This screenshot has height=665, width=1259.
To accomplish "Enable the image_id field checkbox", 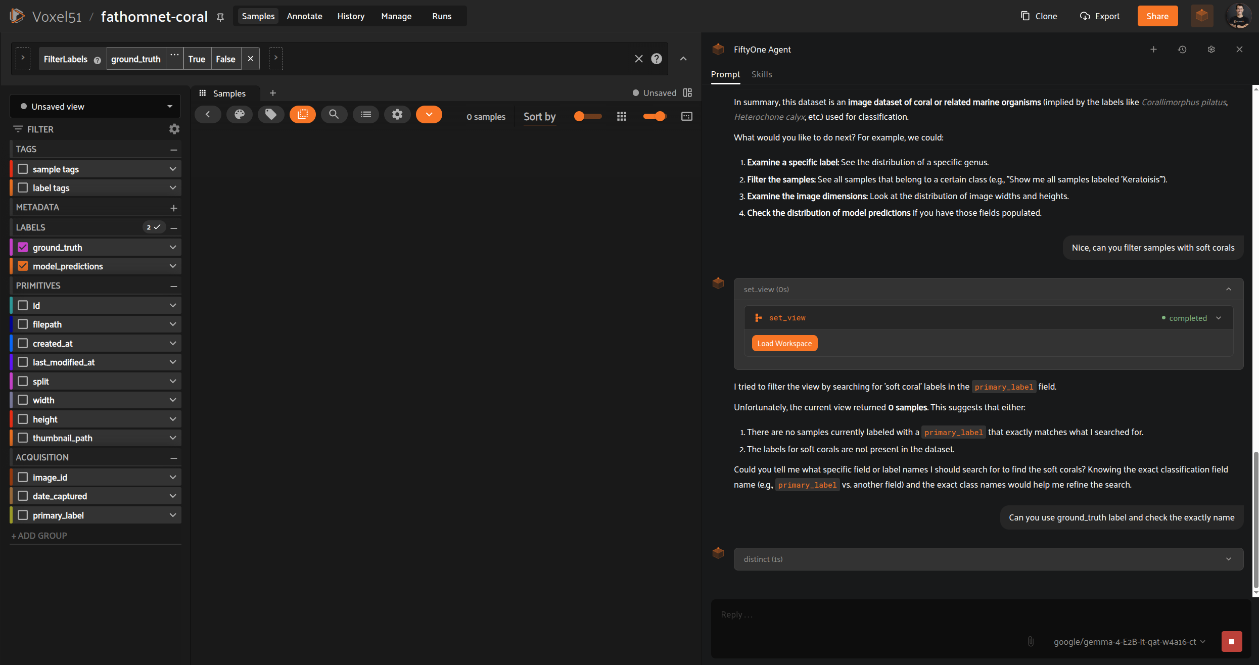I will (x=23, y=478).
